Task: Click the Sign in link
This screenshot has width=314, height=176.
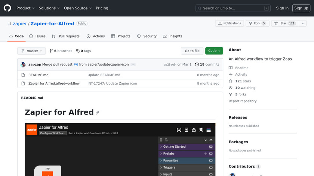Action: (x=282, y=8)
